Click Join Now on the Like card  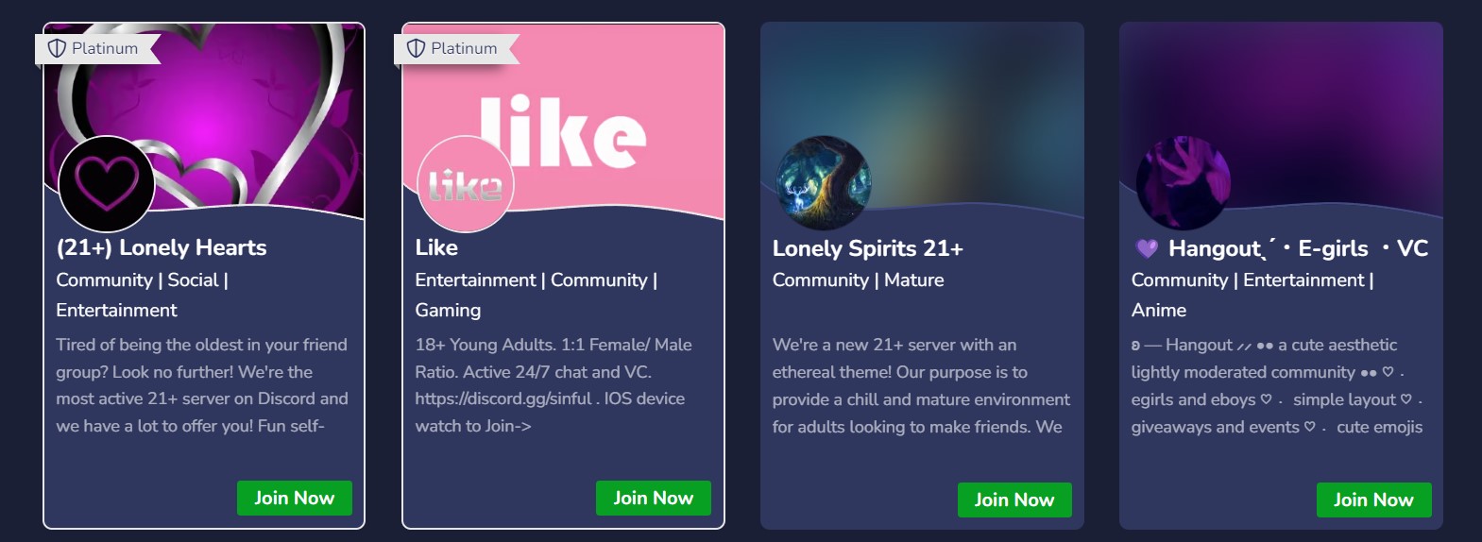[654, 498]
